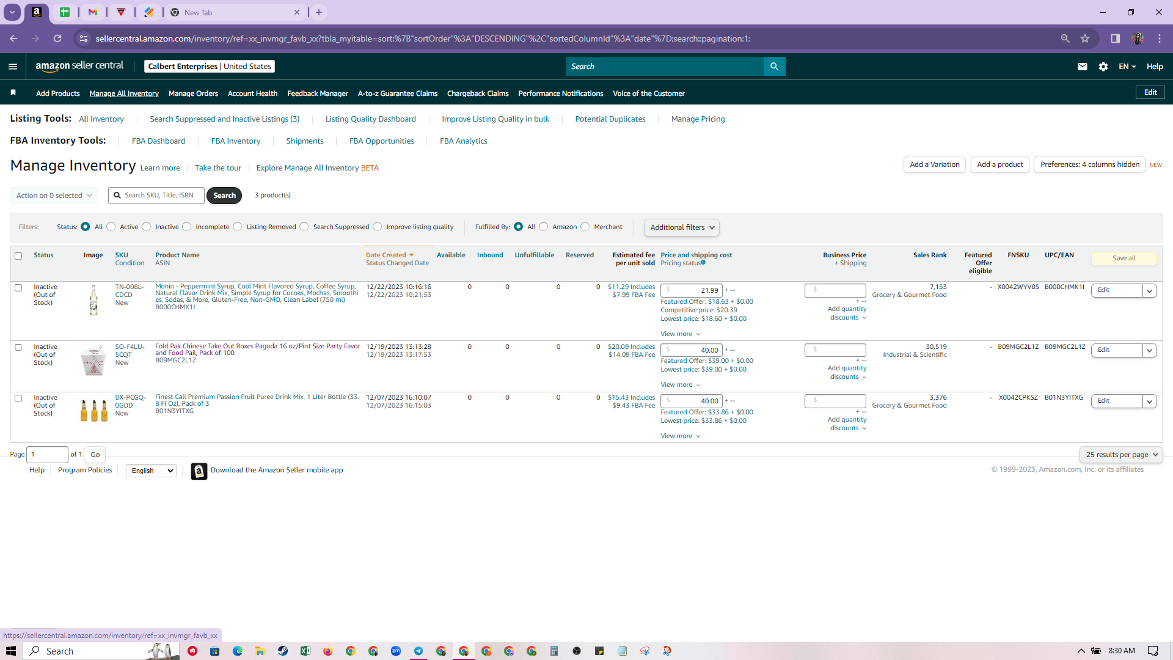
Task: Click the bookmark flag icon in navigation bar
Action: (x=13, y=93)
